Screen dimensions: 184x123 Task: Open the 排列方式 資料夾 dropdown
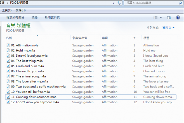[x=168, y=28]
